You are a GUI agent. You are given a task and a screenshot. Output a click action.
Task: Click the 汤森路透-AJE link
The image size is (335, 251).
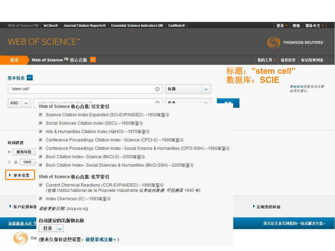tap(22, 224)
